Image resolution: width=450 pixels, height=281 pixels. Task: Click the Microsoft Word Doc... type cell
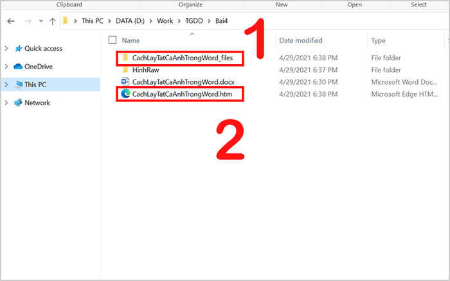[x=404, y=82]
